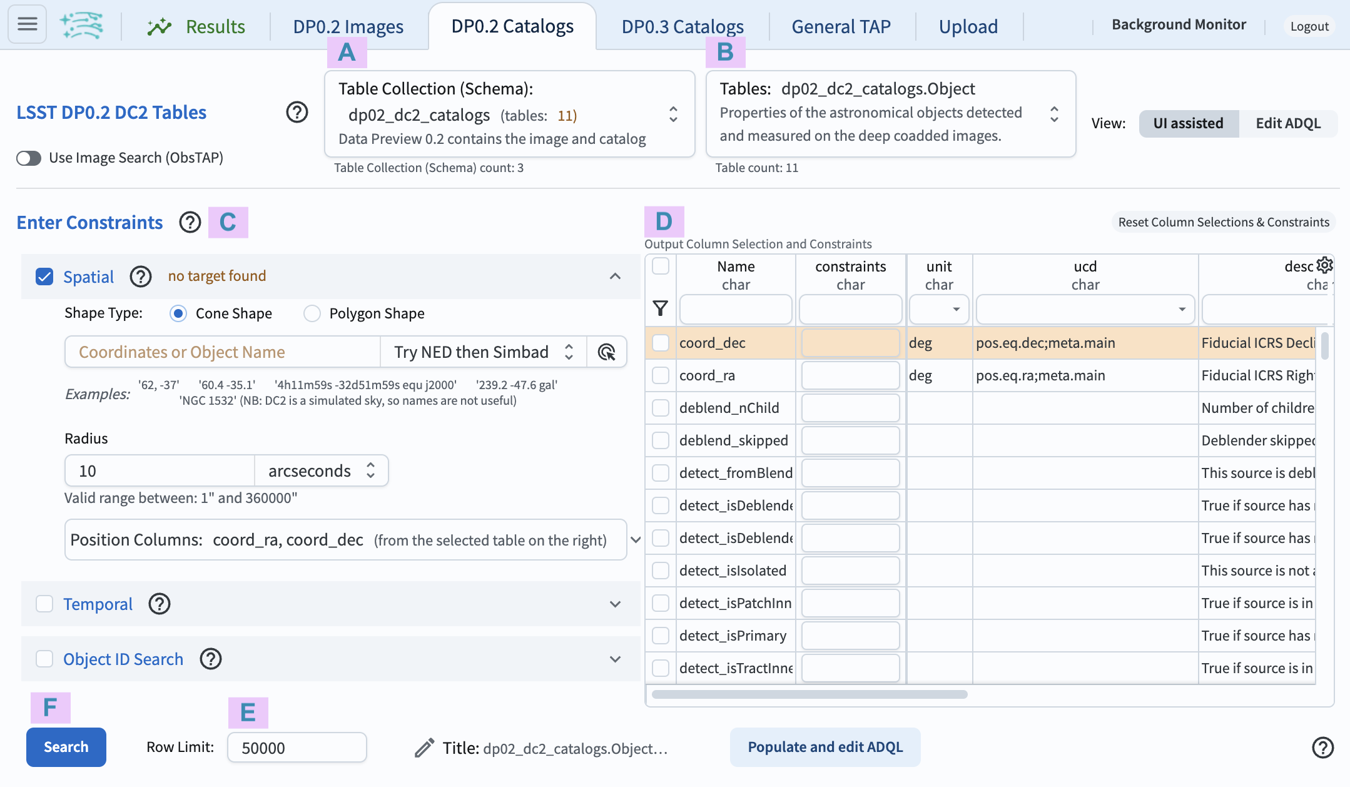Check the coord_dec column selection checkbox

(661, 342)
